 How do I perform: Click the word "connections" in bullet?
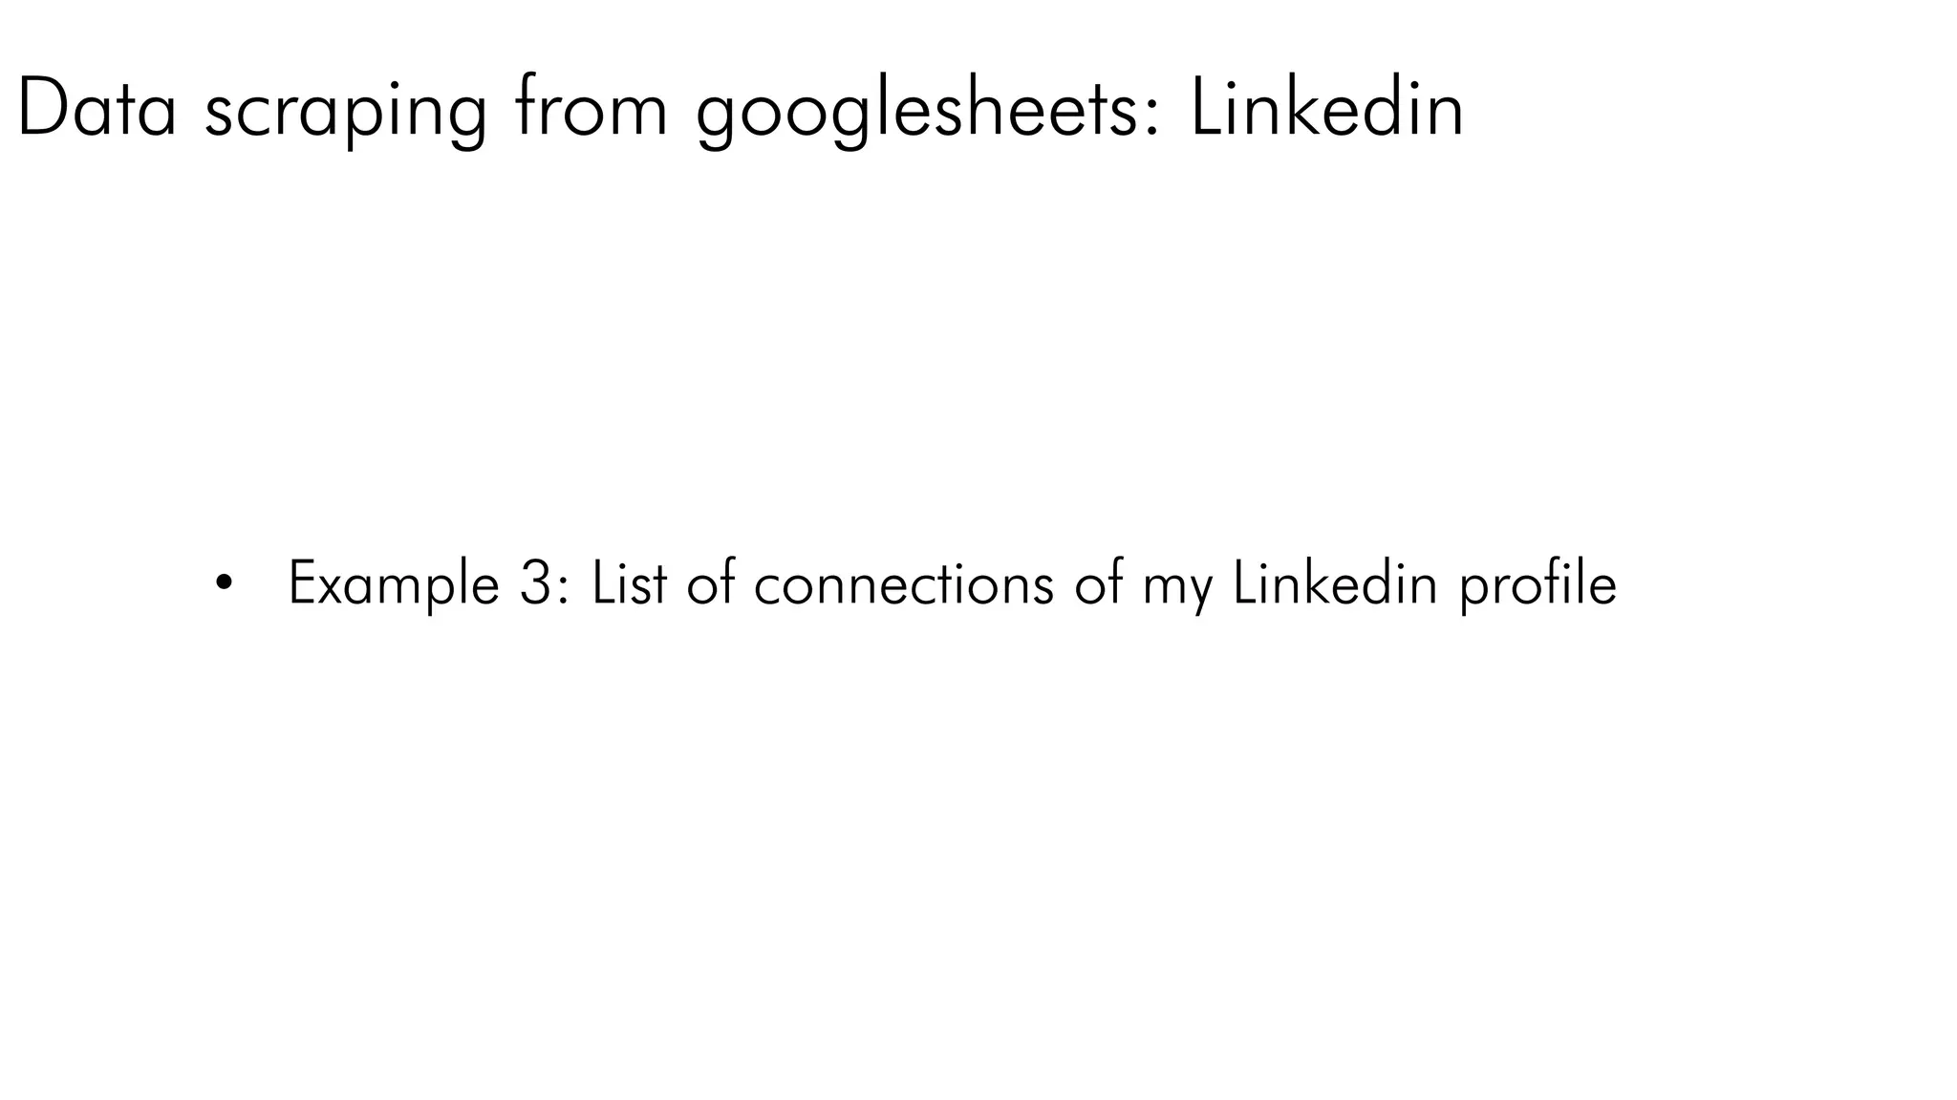click(903, 584)
